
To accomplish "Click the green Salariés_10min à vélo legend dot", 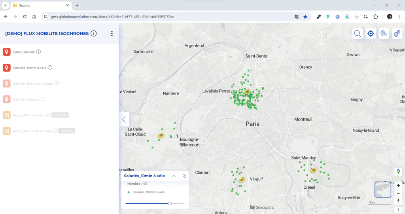I will pos(129,192).
